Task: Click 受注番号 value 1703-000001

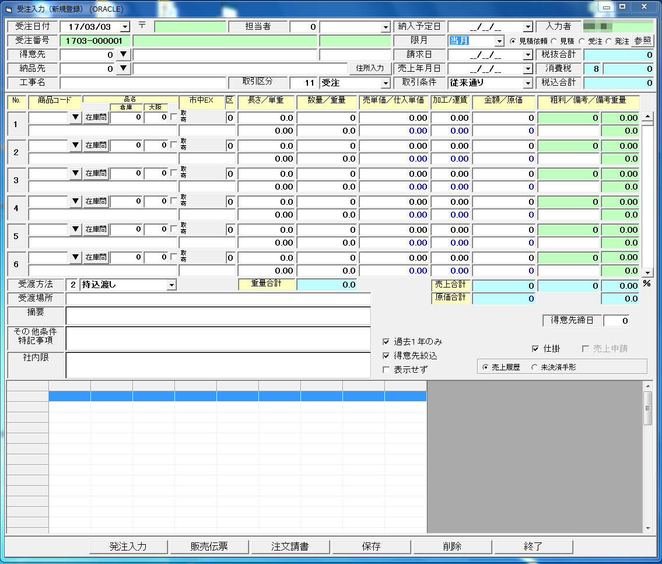Action: point(94,41)
